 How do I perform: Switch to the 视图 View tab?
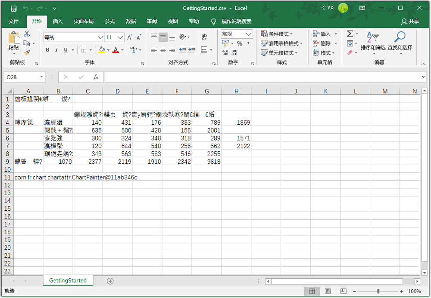tap(173, 22)
